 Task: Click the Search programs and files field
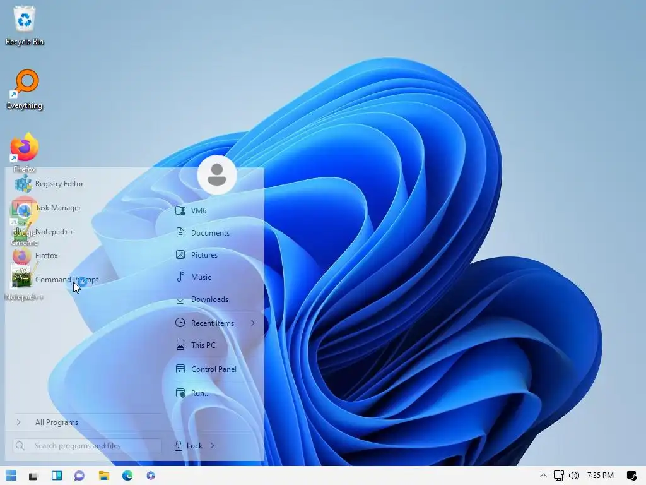point(87,446)
